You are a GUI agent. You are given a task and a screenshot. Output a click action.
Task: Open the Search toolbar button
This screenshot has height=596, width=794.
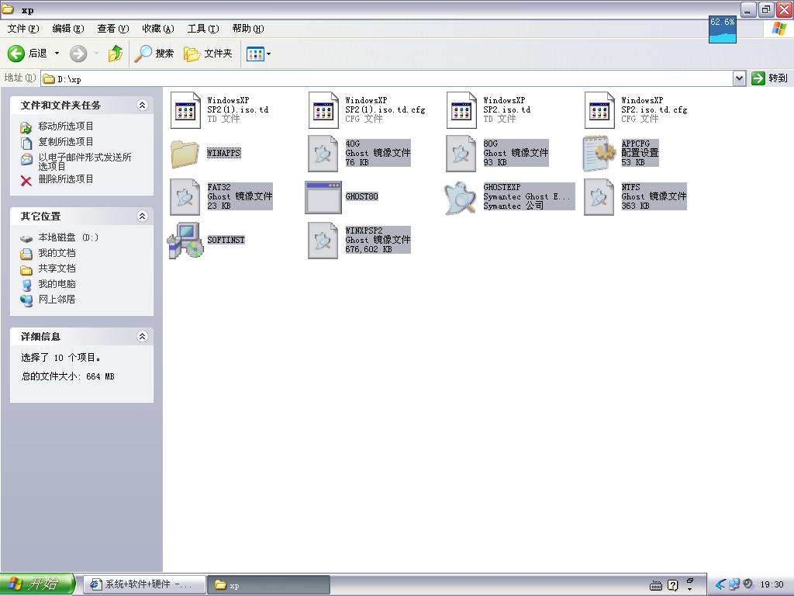[x=154, y=54]
